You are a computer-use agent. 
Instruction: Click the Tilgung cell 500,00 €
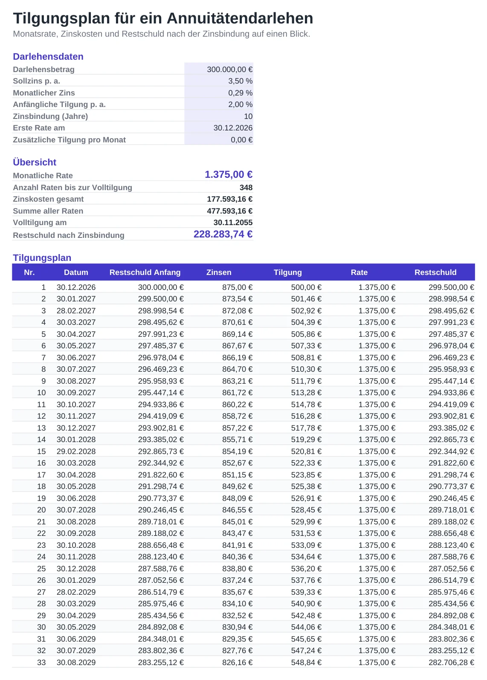(x=306, y=287)
